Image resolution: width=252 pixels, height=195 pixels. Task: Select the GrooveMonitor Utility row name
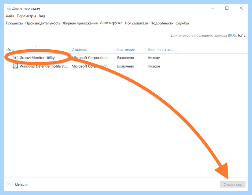pos(37,58)
